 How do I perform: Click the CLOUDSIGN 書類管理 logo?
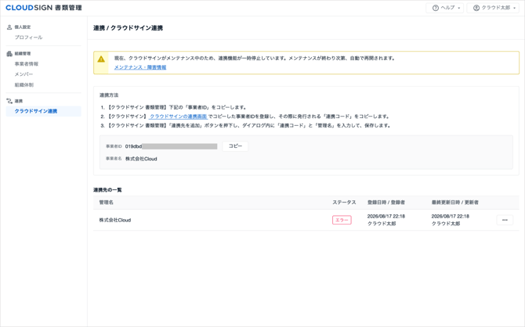44,8
